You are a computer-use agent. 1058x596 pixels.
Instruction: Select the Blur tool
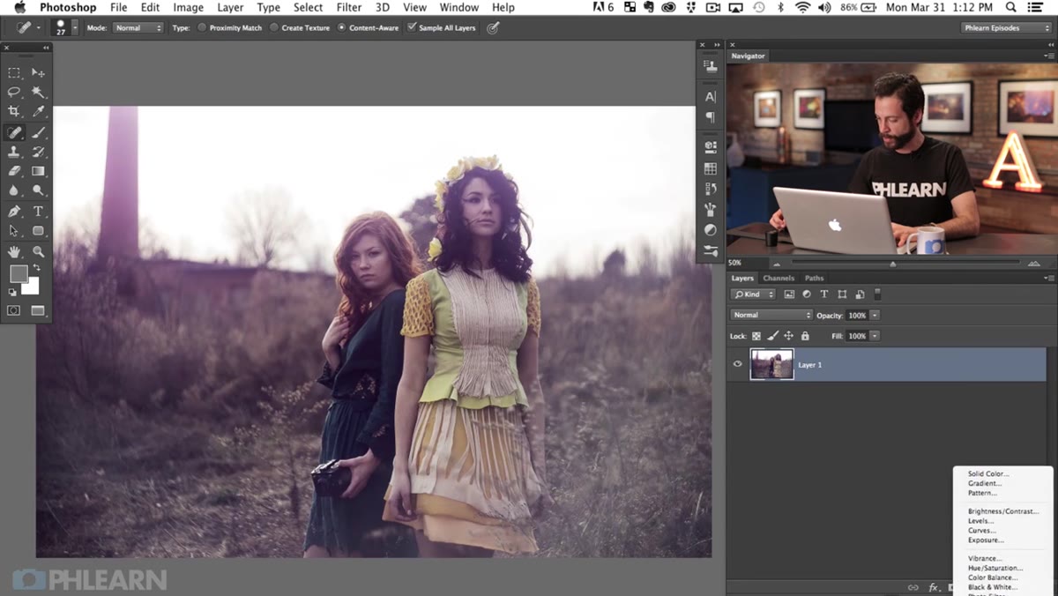coord(14,190)
